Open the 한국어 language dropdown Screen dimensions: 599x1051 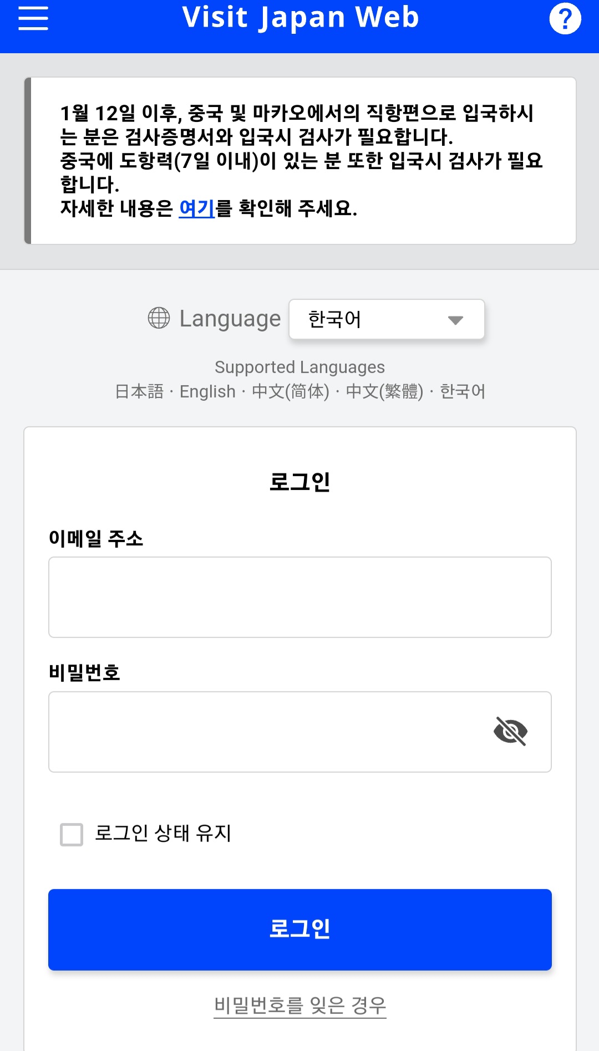(x=387, y=319)
